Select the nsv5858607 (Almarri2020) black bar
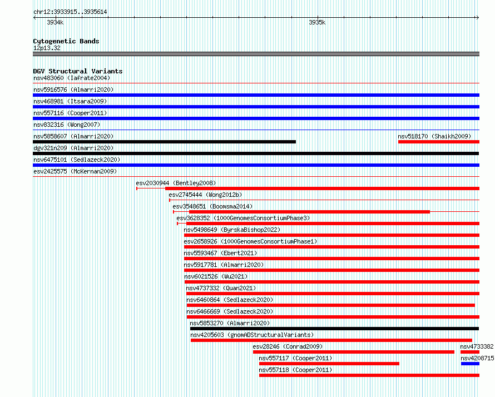Screen dimensions: 495x397 click(x=164, y=142)
